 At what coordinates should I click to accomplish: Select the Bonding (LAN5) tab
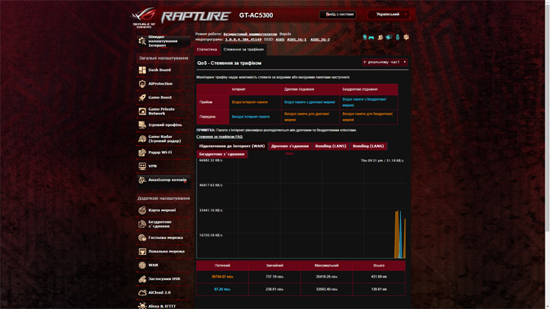(x=331, y=146)
